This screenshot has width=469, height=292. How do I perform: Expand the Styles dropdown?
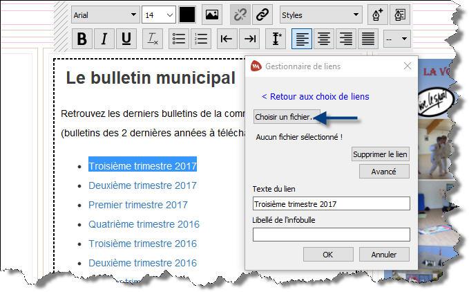point(321,15)
